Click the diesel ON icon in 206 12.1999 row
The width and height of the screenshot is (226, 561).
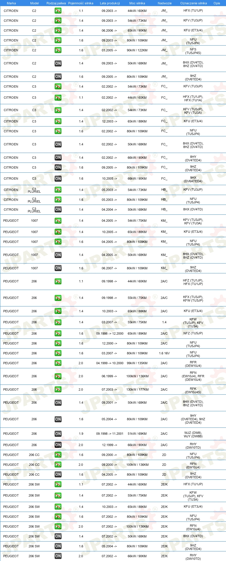click(58, 445)
